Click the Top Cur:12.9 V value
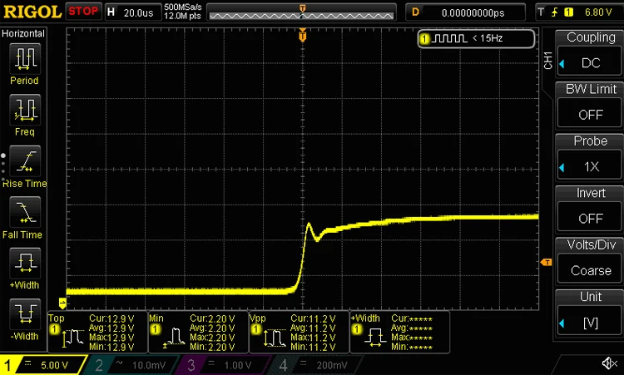624x375 pixels. click(x=111, y=319)
